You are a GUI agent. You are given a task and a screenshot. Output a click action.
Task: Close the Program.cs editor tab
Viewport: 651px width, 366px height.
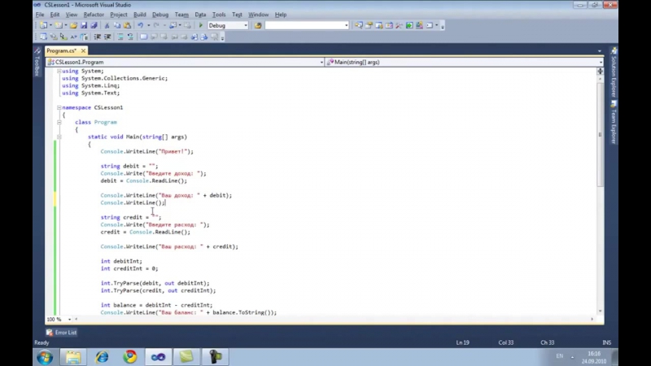pyautogui.click(x=84, y=51)
